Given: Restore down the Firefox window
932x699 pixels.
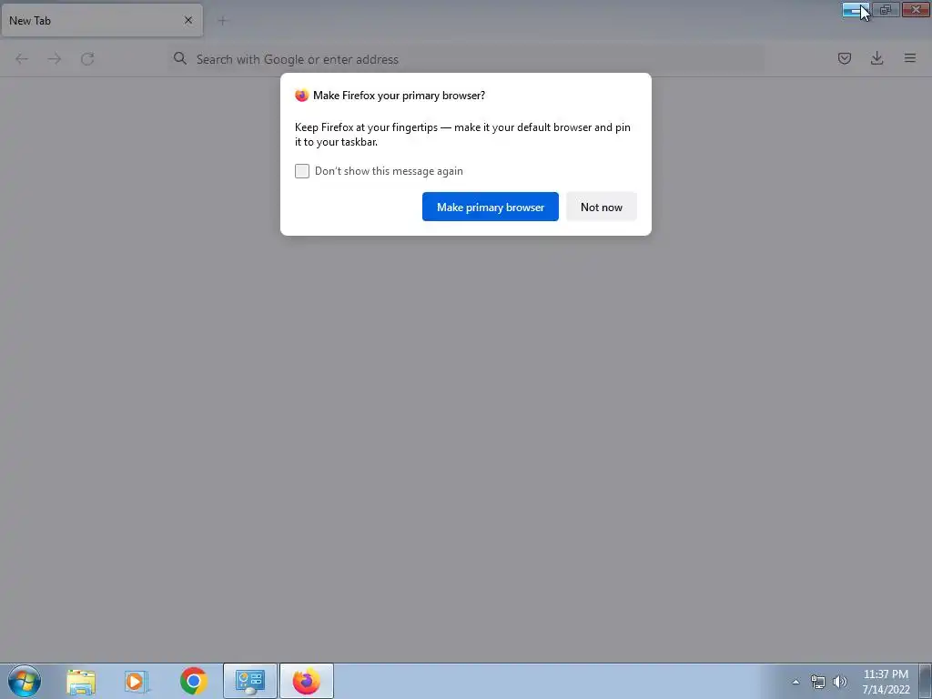Looking at the screenshot, I should click(886, 10).
